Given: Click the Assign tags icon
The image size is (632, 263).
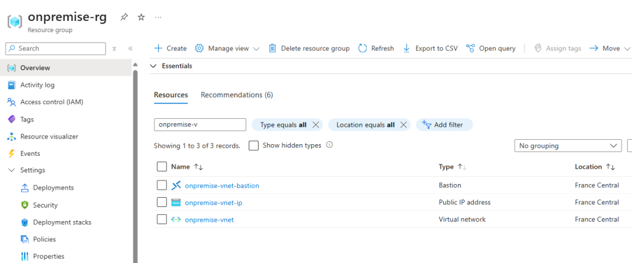Looking at the screenshot, I should point(538,48).
